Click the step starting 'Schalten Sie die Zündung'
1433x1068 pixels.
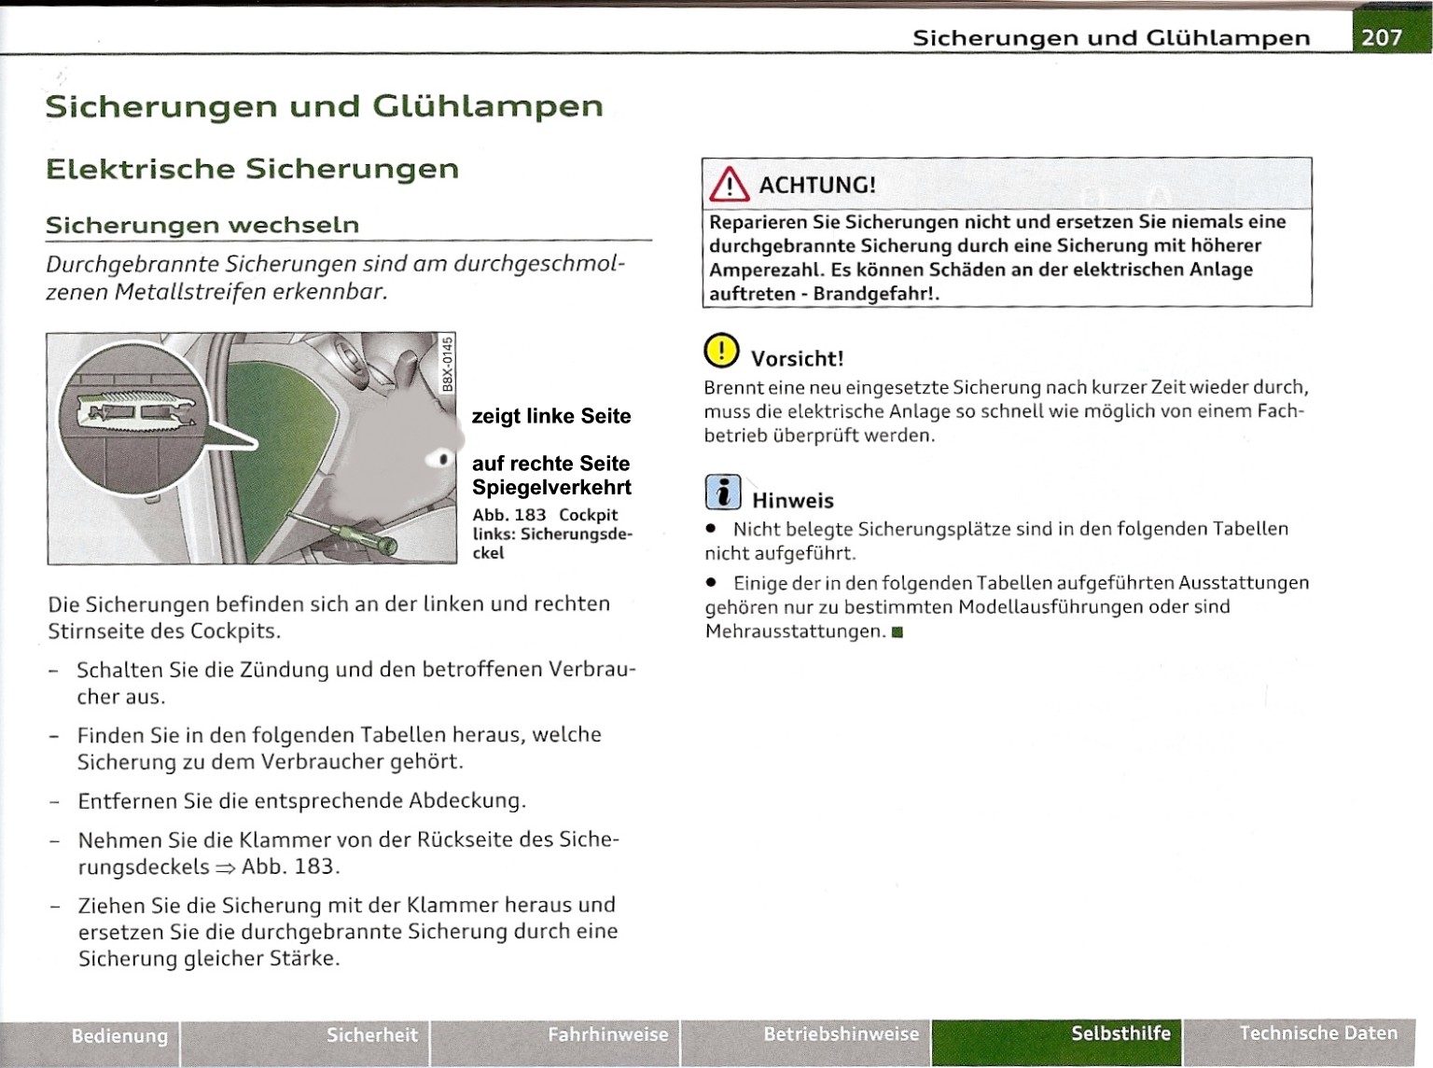[x=356, y=683]
